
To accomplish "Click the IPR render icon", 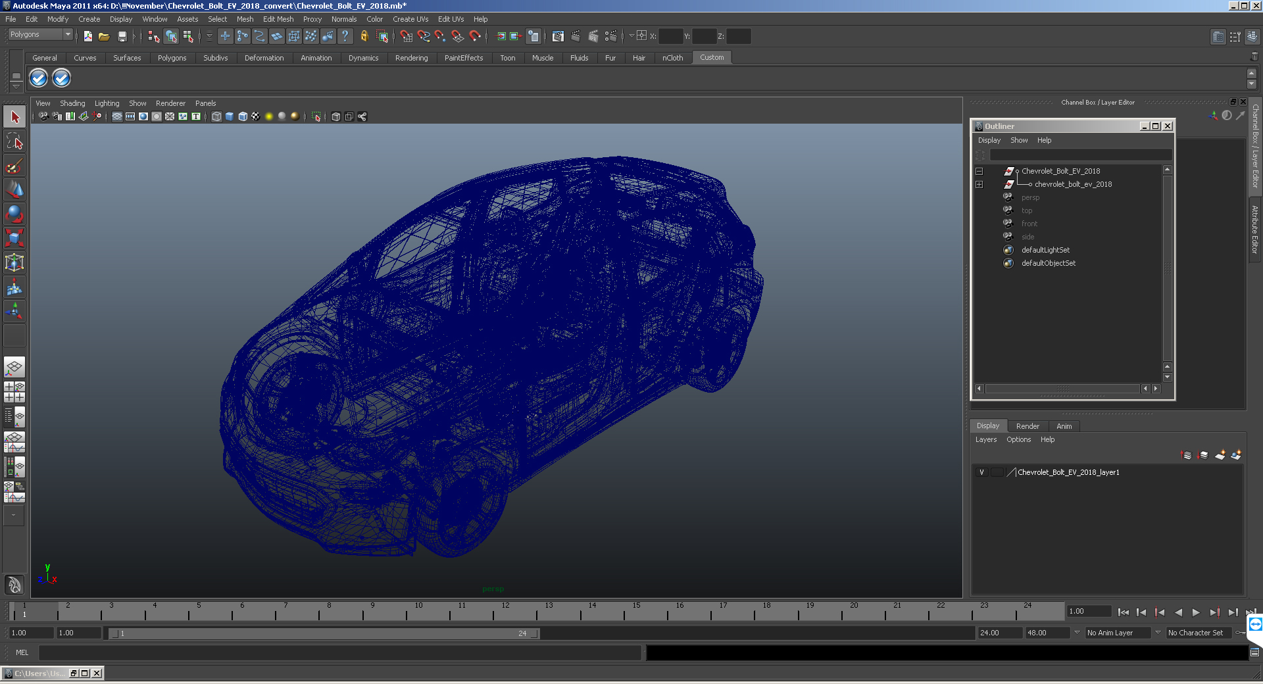I will coord(593,36).
